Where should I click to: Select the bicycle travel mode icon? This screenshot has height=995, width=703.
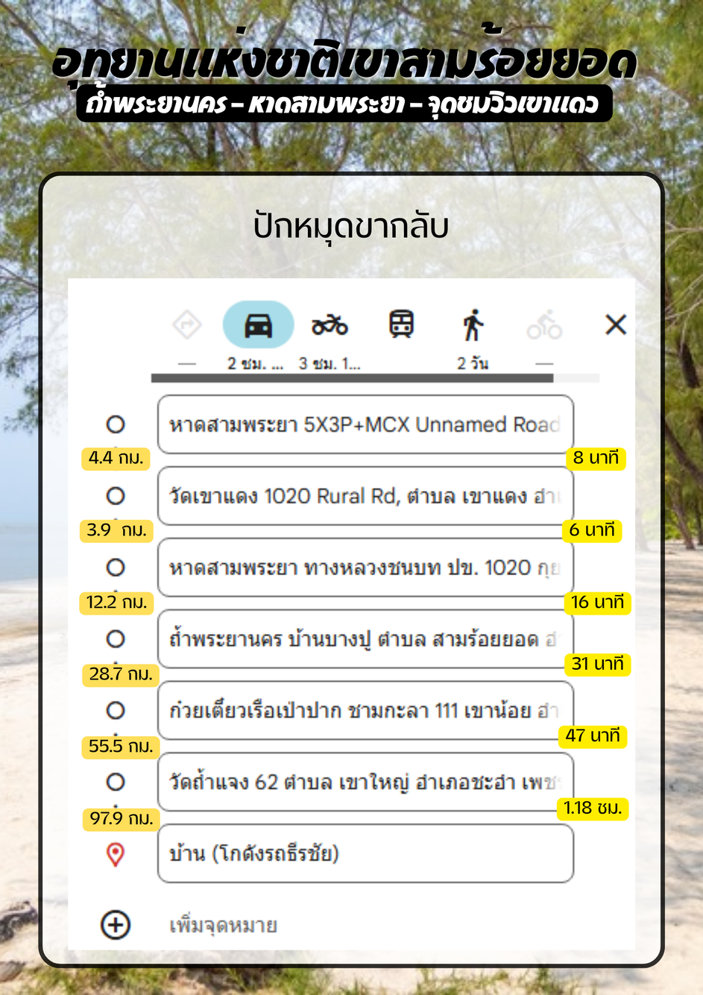[544, 325]
